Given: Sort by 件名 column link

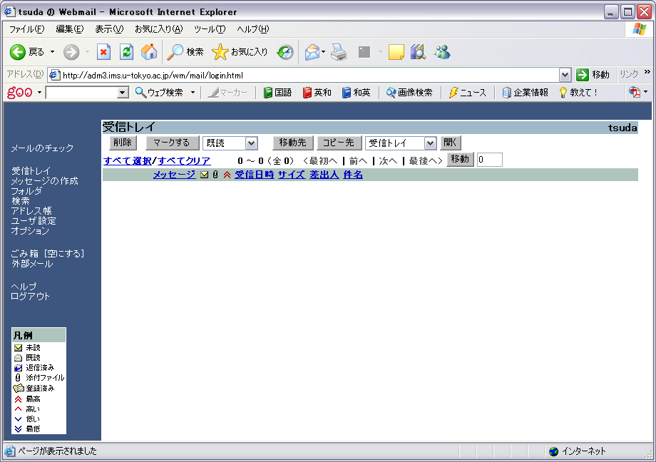Looking at the screenshot, I should pos(353,175).
